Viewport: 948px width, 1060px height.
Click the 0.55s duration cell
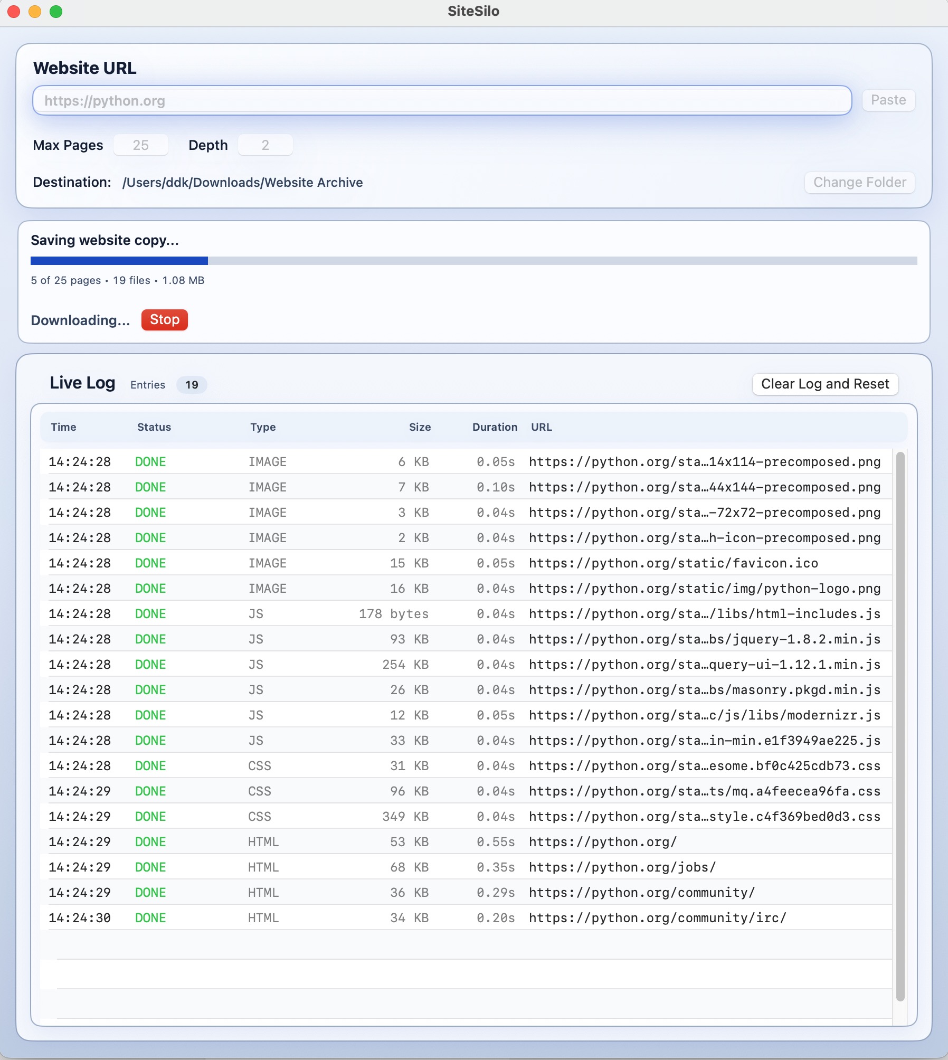[496, 842]
